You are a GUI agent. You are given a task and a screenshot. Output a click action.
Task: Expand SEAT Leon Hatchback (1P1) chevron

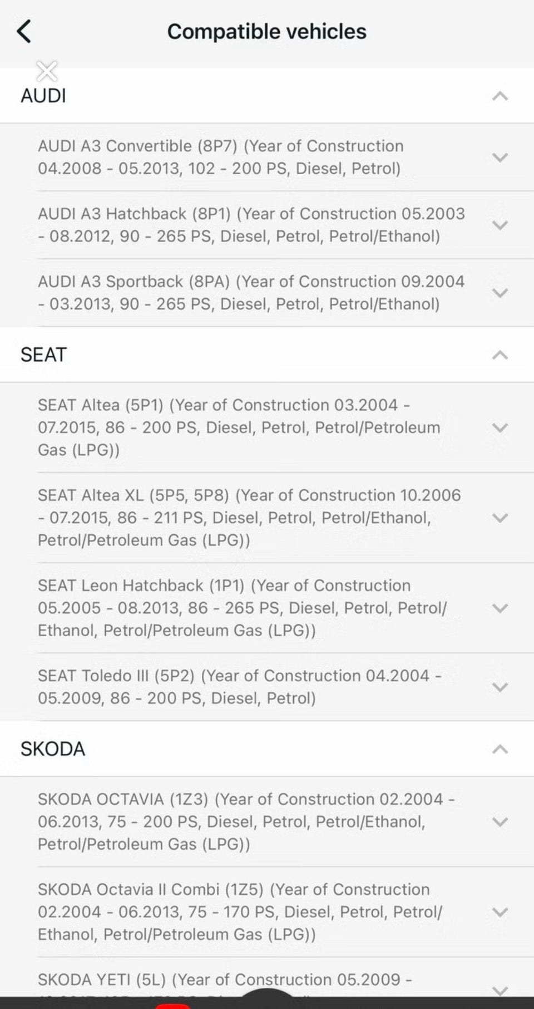(500, 608)
